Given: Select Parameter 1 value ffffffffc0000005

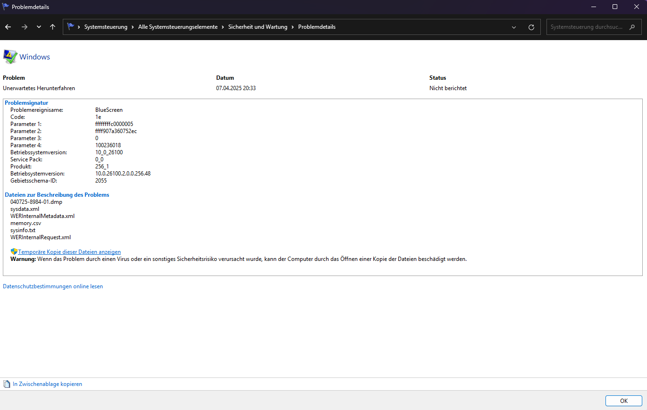Looking at the screenshot, I should pyautogui.click(x=114, y=124).
